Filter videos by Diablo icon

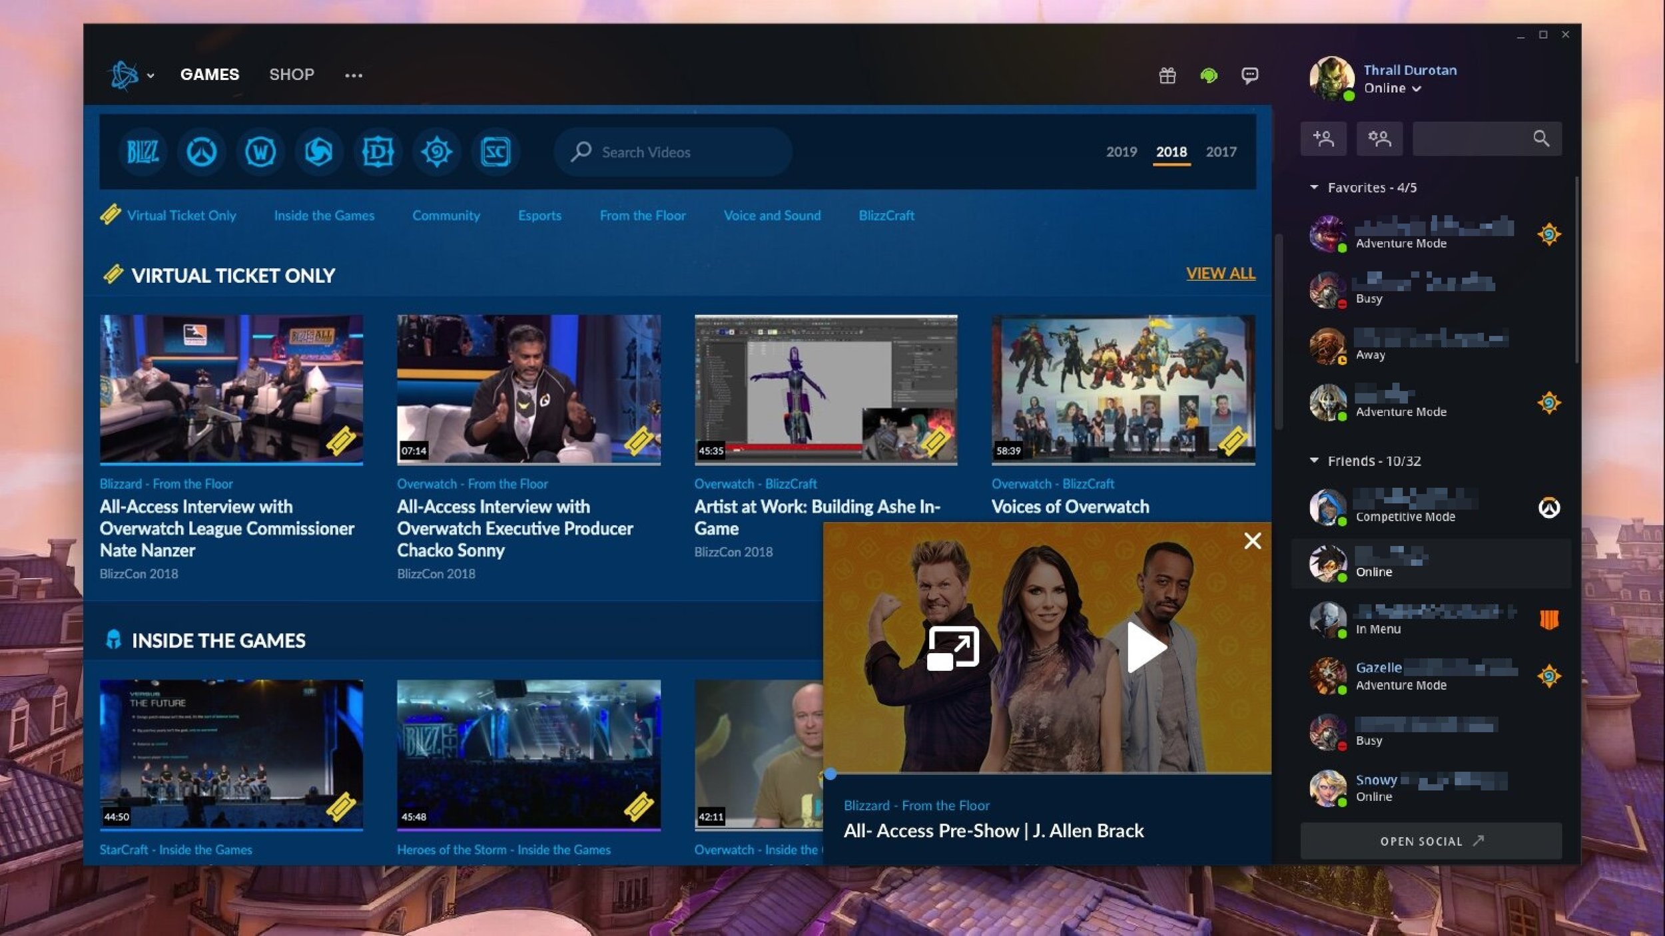coord(378,152)
